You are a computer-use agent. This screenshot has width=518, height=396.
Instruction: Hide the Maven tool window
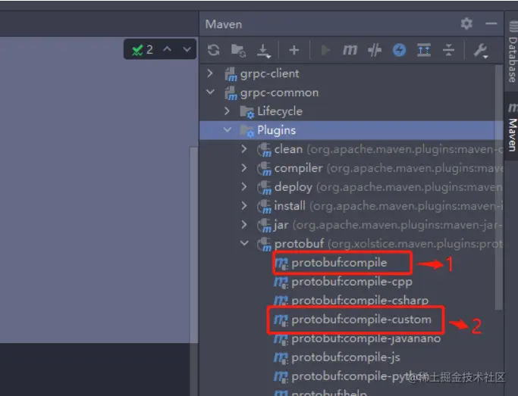[491, 23]
